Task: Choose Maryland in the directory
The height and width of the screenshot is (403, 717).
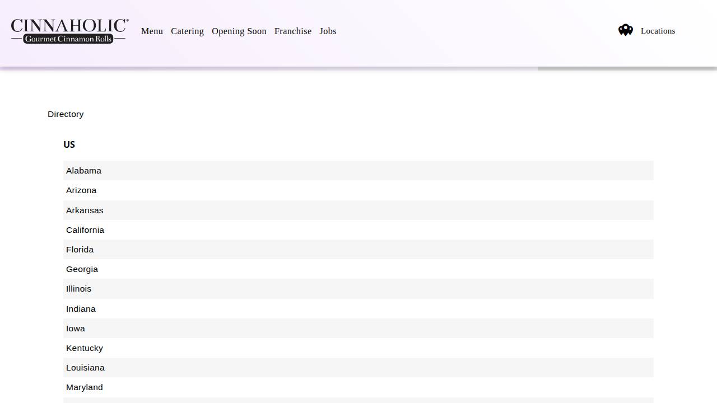Action: point(85,387)
